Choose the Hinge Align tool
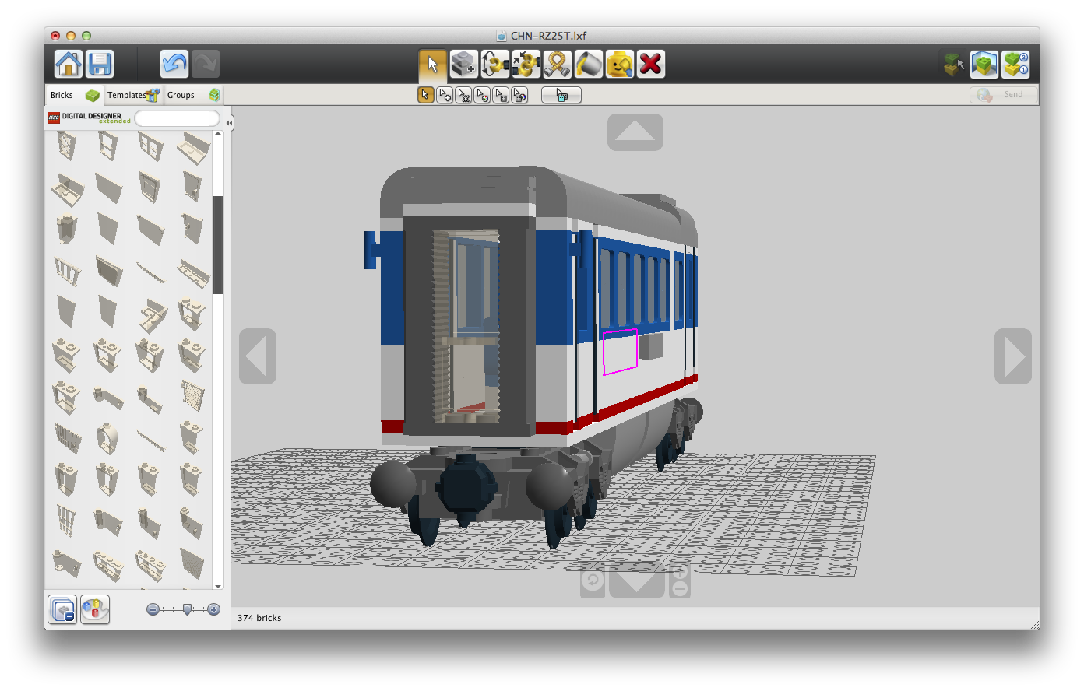Screen dimensions: 1084x691 tap(526, 64)
